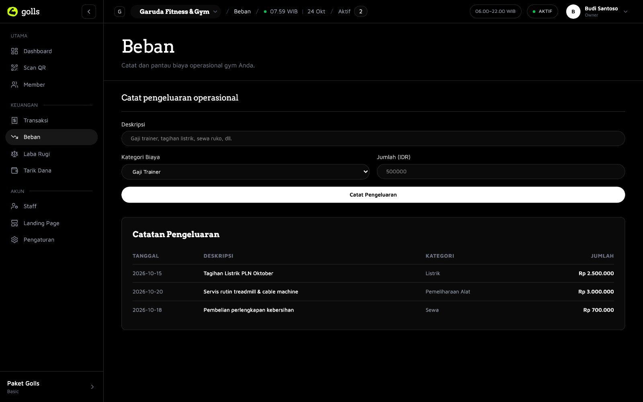Click the G gym badge icon
The image size is (643, 402).
(x=119, y=12)
